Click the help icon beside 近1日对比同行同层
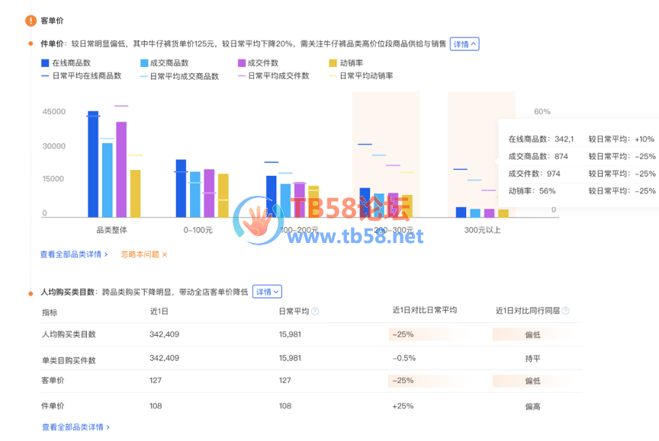 pyautogui.click(x=565, y=312)
